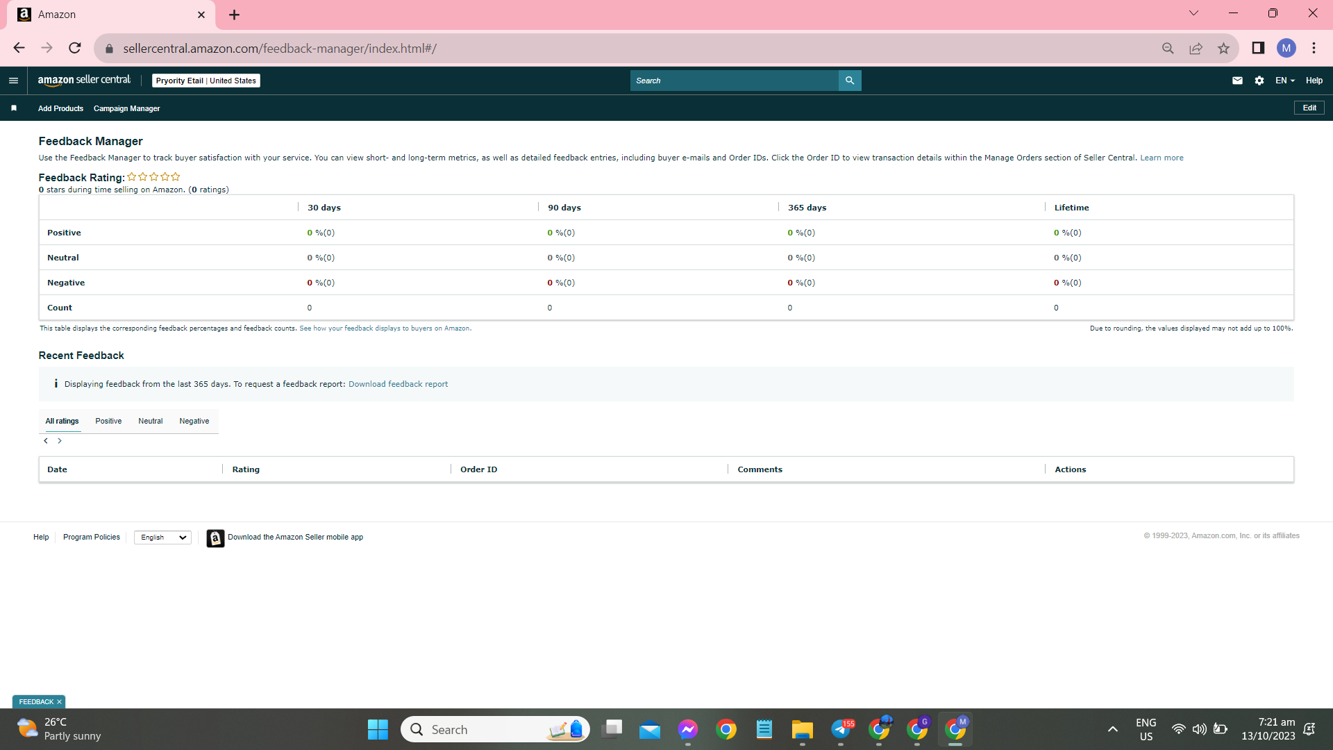The width and height of the screenshot is (1333, 750).
Task: Open Chrome's three-dot menu
Action: pos(1314,48)
